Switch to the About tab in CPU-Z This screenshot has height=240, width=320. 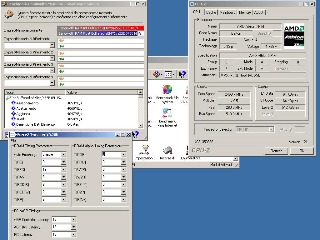click(259, 12)
